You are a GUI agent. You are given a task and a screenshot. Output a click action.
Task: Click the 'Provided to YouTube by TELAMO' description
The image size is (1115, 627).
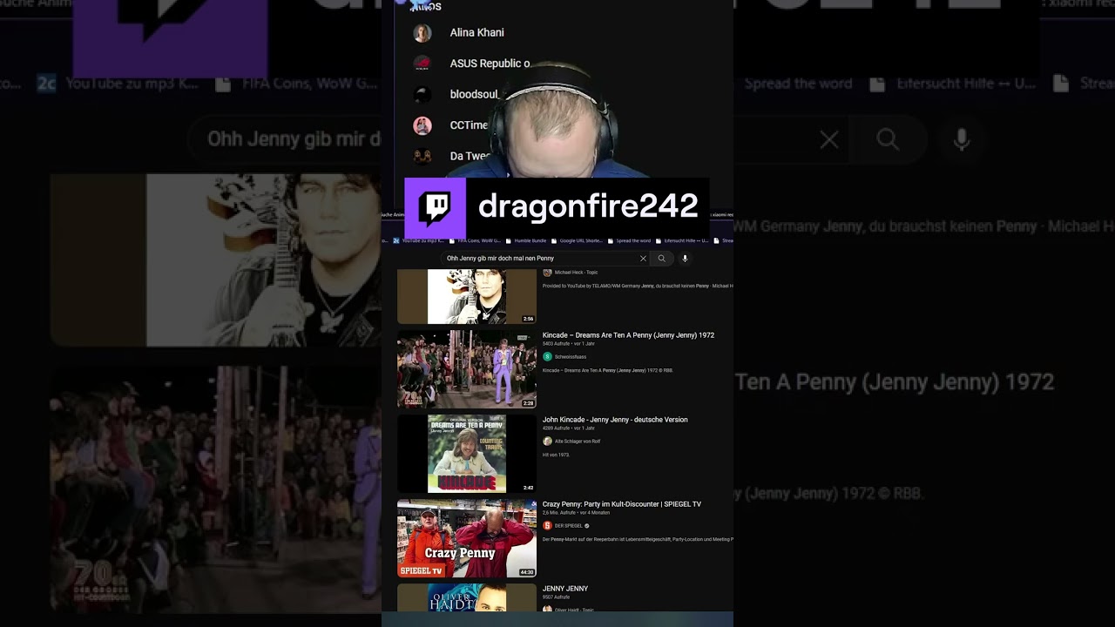[638, 286]
